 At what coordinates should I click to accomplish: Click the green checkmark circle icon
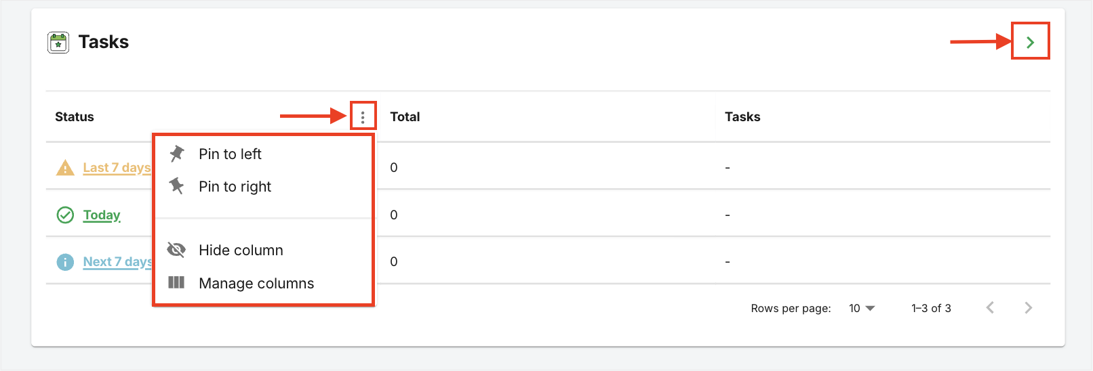coord(65,215)
